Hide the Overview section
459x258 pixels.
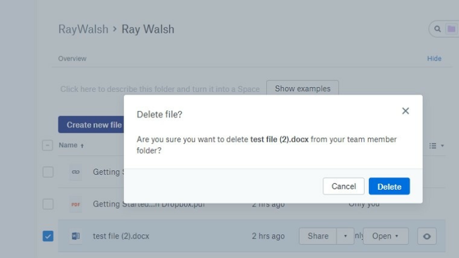pos(434,58)
